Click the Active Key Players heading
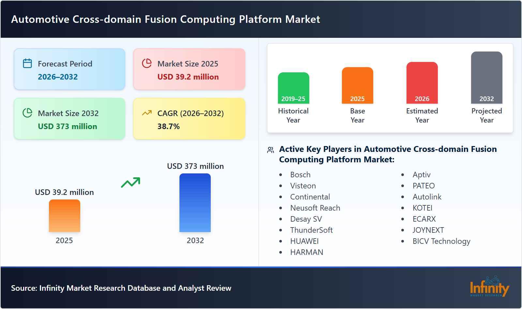522x309 pixels. (388, 154)
